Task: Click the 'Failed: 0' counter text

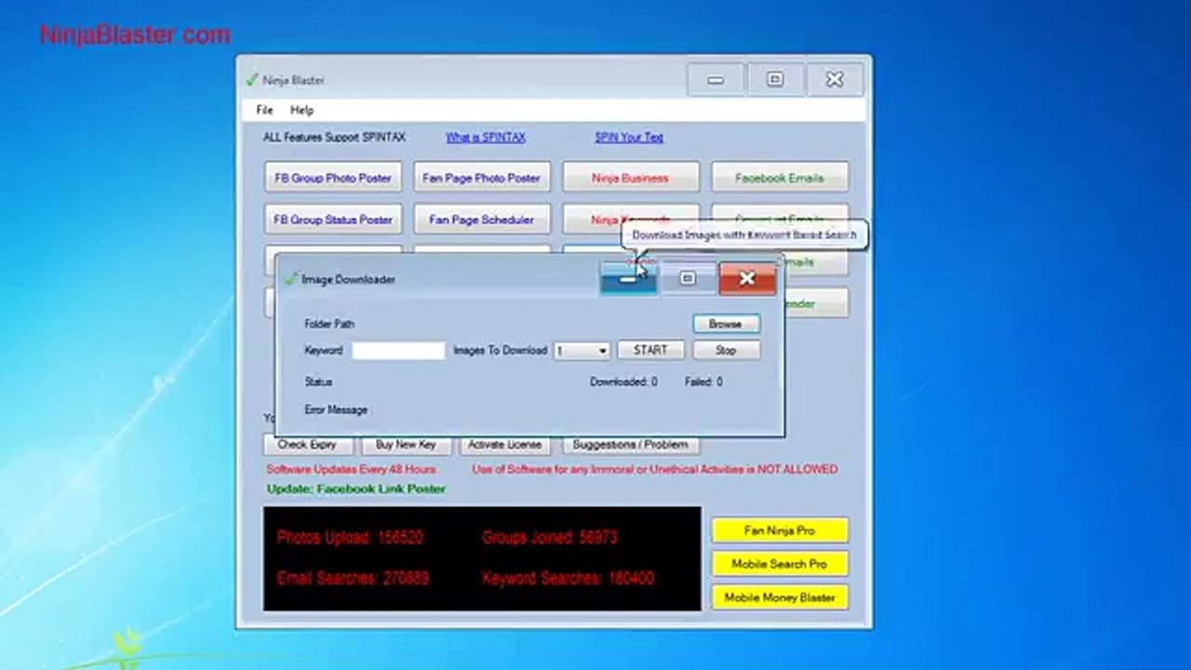Action: [x=703, y=382]
